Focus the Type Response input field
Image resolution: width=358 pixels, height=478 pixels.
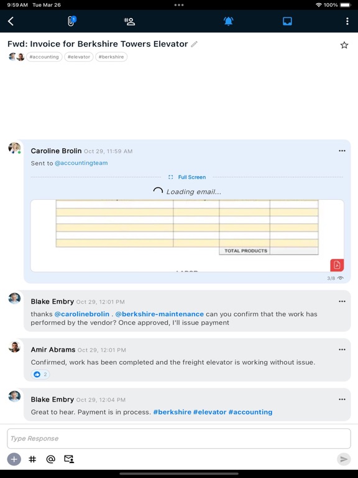coord(179,438)
